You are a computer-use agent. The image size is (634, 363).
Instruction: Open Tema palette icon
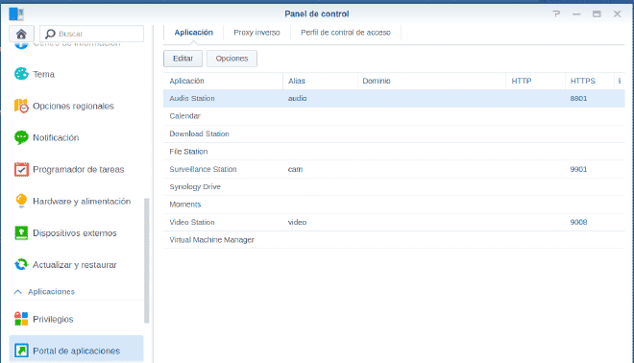click(21, 74)
